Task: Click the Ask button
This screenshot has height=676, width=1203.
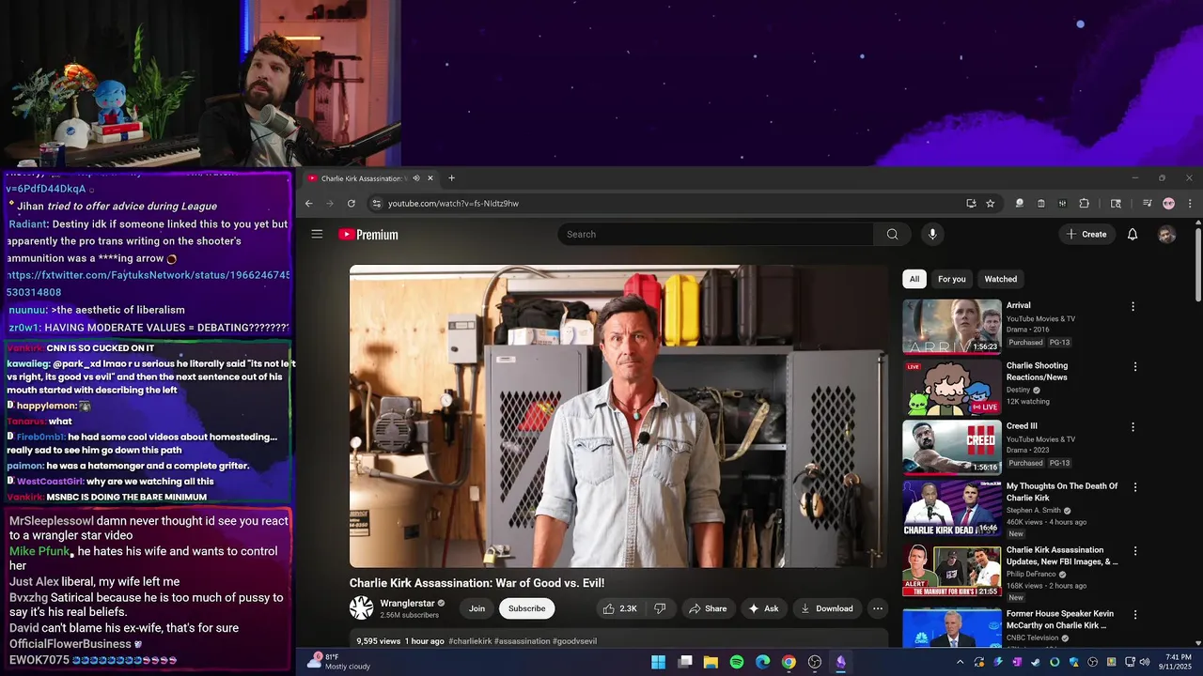Action: click(763, 608)
